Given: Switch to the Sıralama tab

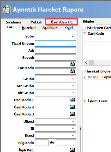Looking at the screenshot, I should click(14, 22).
